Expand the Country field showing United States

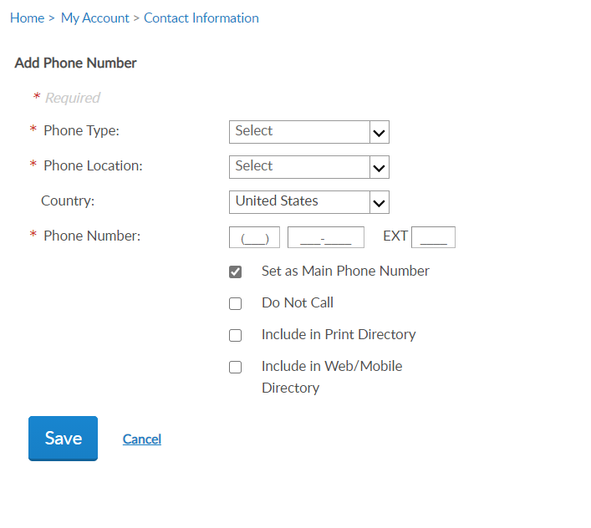click(299, 202)
